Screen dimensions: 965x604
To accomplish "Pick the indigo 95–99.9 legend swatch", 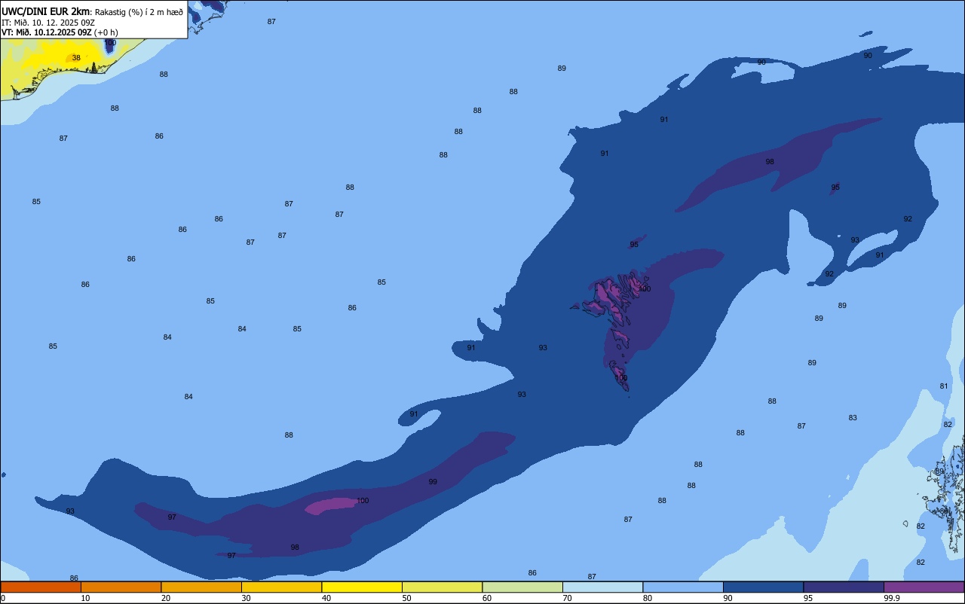I will click(x=844, y=587).
